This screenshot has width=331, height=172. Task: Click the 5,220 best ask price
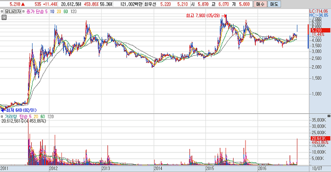(165, 4)
